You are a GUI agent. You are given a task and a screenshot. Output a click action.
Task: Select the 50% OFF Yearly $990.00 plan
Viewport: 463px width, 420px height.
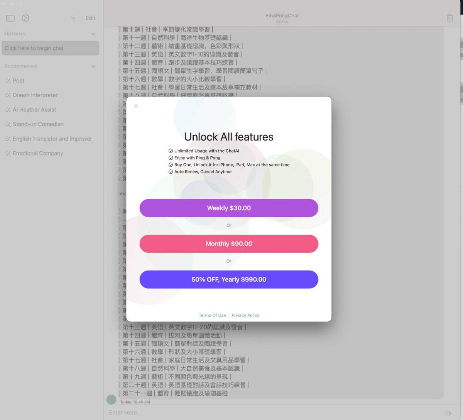[229, 279]
